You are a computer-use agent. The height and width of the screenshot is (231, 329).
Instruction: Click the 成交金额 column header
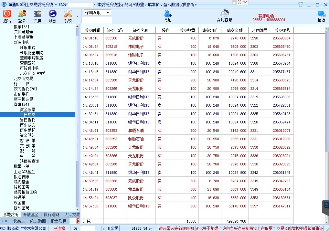[x=235, y=30]
